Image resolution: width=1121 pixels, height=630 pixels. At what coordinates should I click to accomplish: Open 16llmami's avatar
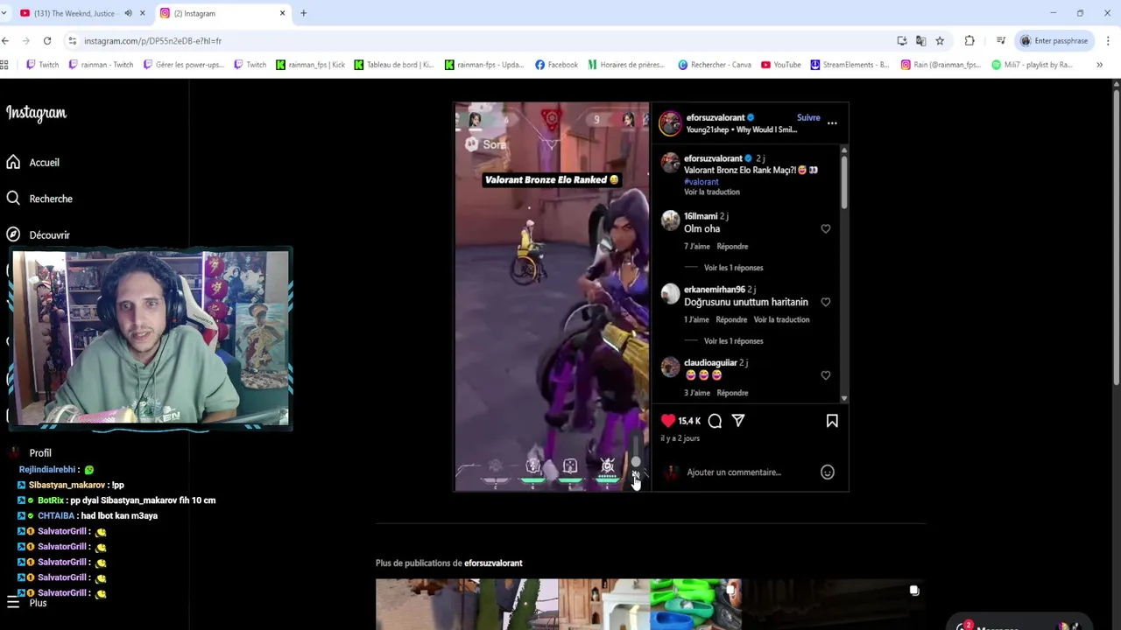pyautogui.click(x=670, y=221)
